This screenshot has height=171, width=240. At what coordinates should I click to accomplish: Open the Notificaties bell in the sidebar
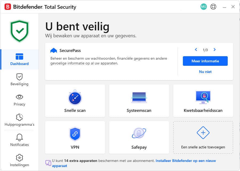19,140
